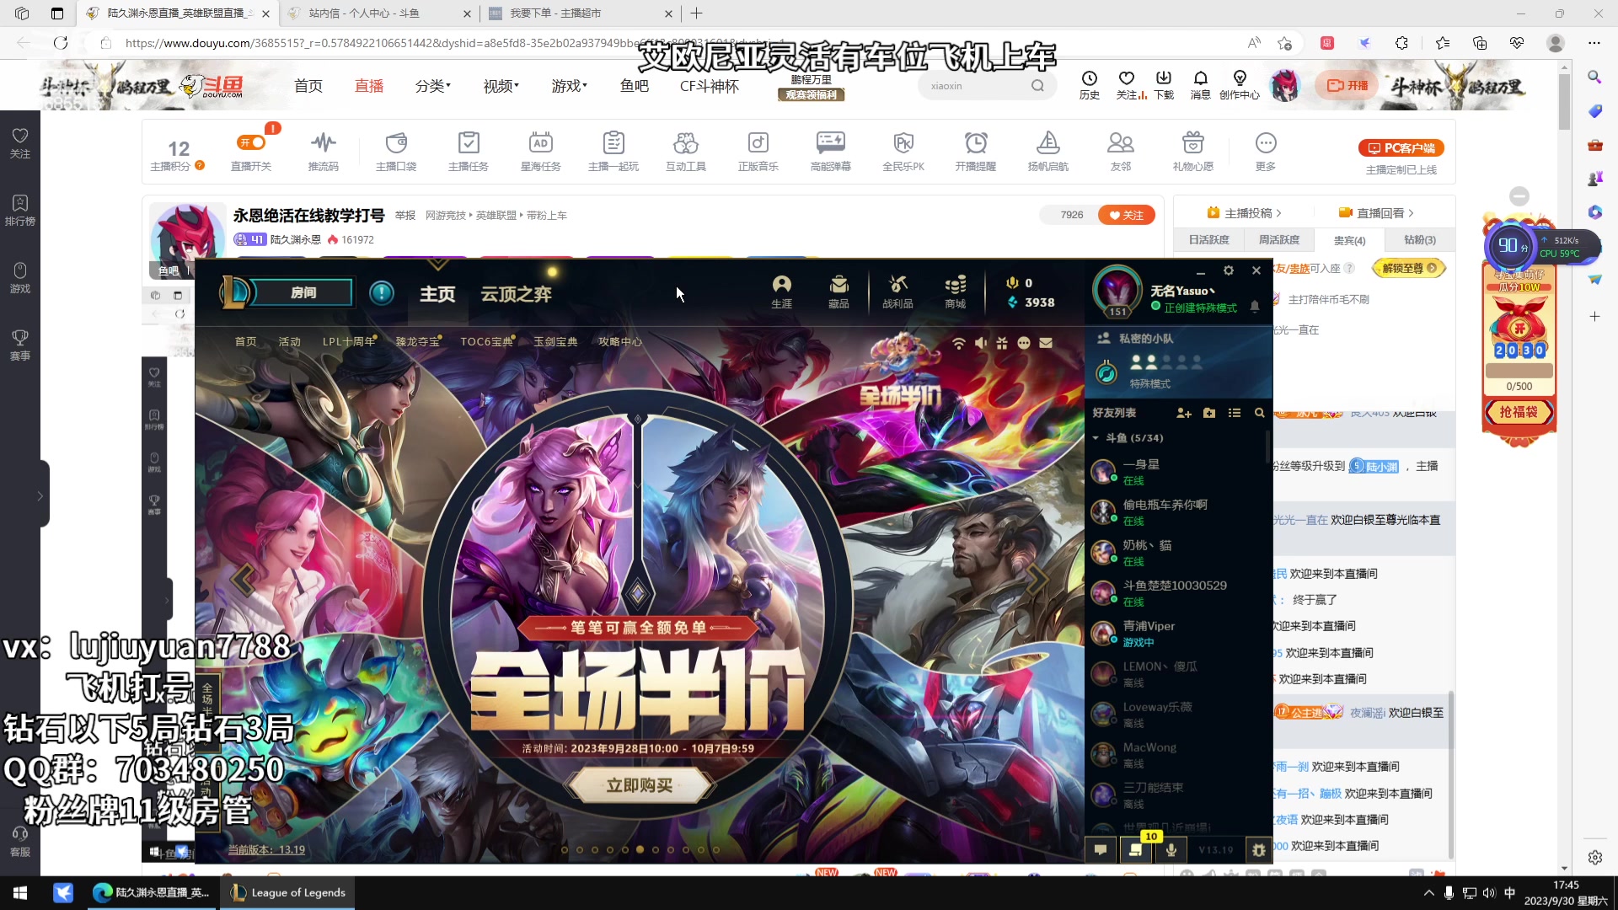1618x910 pixels.
Task: Switch to the 贵宾(4) tab
Action: [1349, 240]
